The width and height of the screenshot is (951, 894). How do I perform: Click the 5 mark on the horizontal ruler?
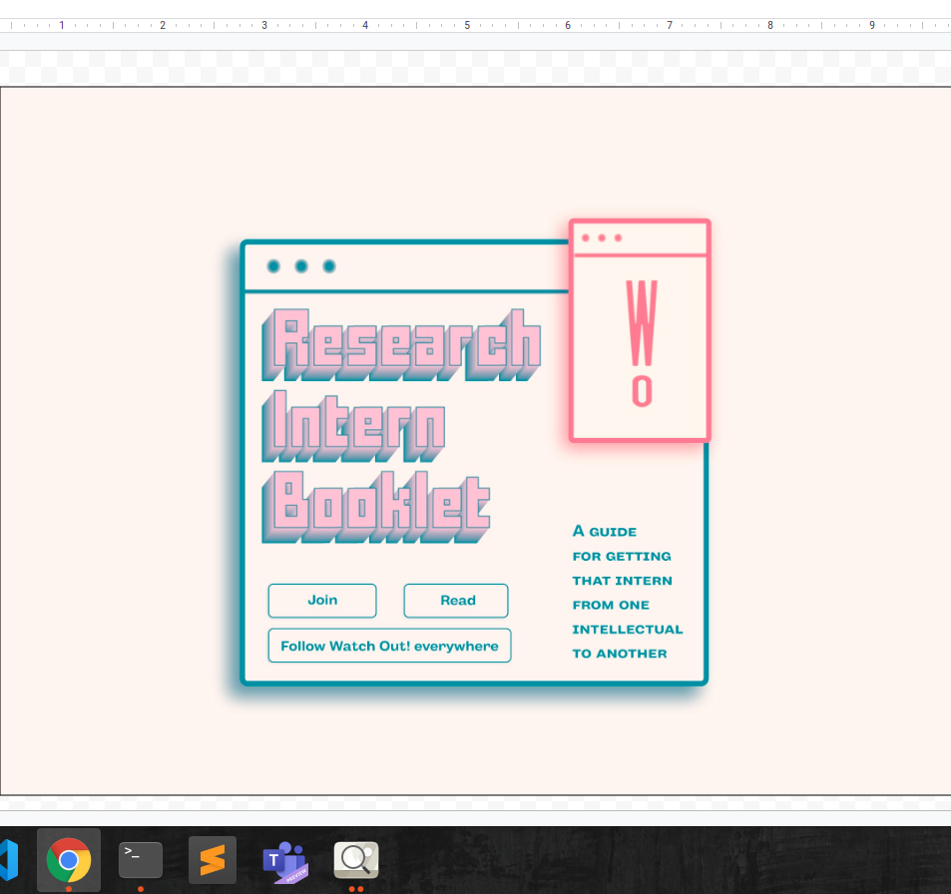click(x=467, y=25)
